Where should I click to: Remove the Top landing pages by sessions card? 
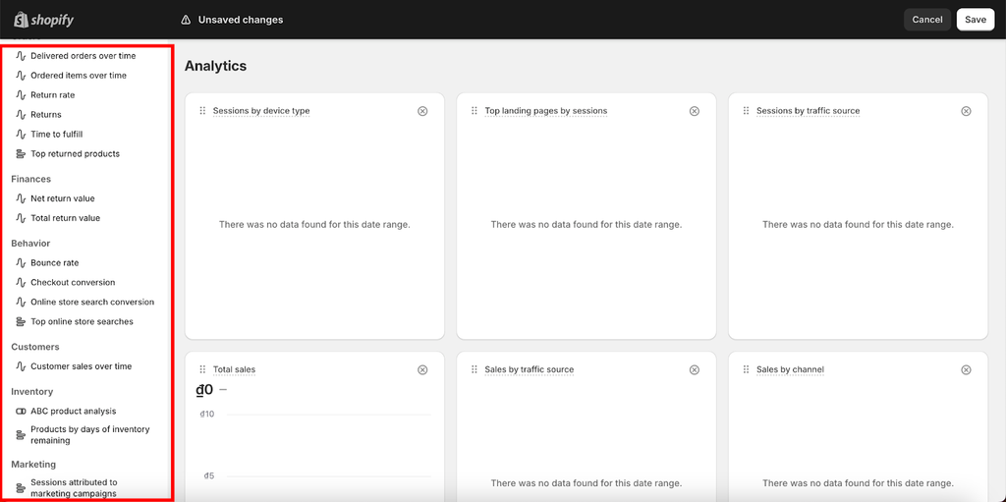pyautogui.click(x=695, y=111)
